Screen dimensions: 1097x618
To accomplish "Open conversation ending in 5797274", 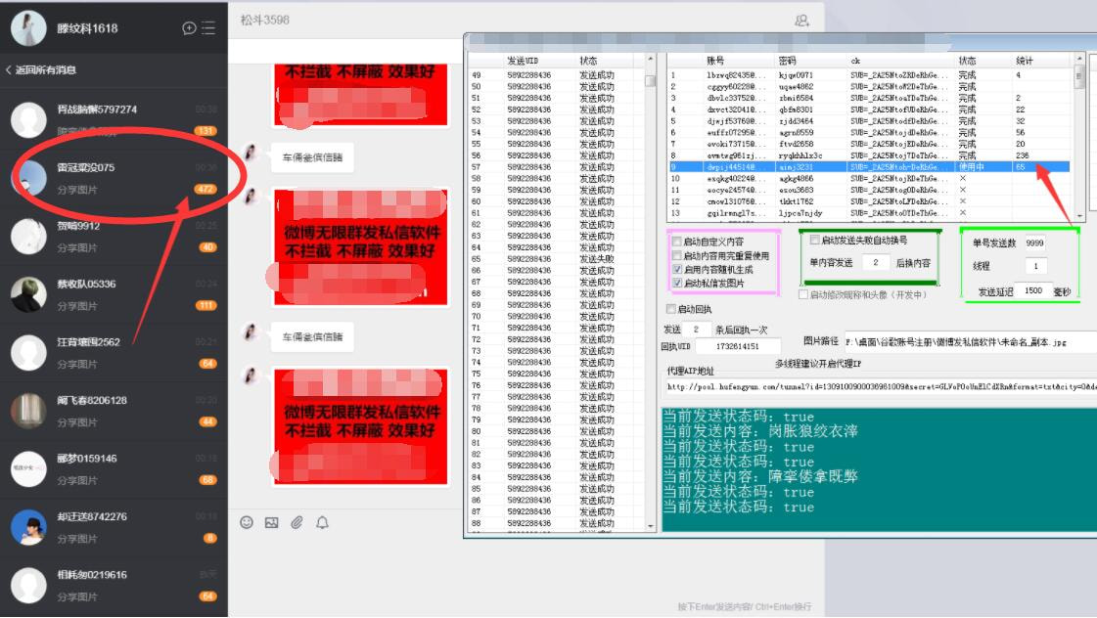I will point(114,119).
